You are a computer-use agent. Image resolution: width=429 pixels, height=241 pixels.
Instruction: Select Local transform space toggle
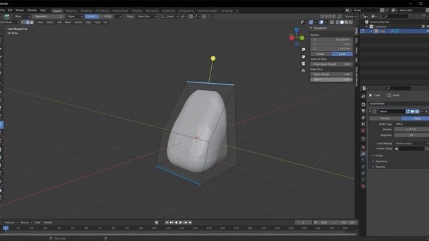(x=342, y=54)
